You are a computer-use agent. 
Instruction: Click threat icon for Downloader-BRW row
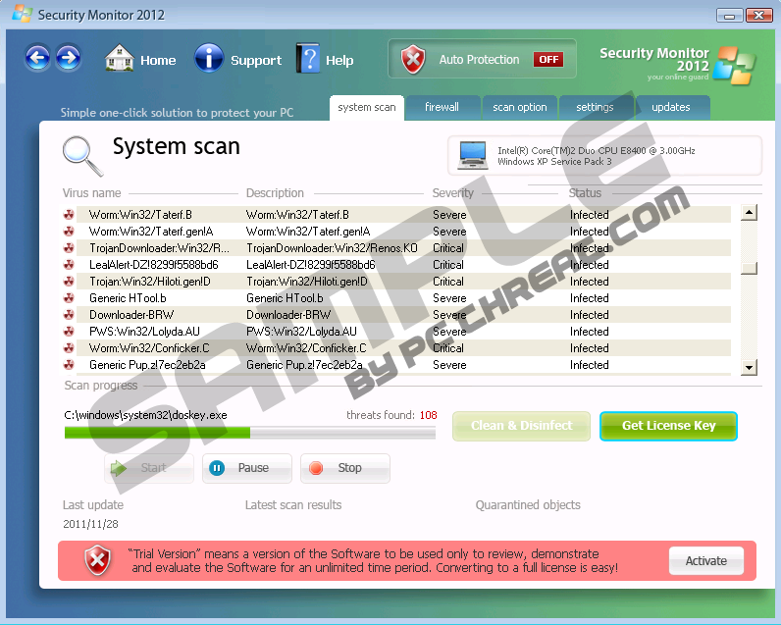point(69,315)
